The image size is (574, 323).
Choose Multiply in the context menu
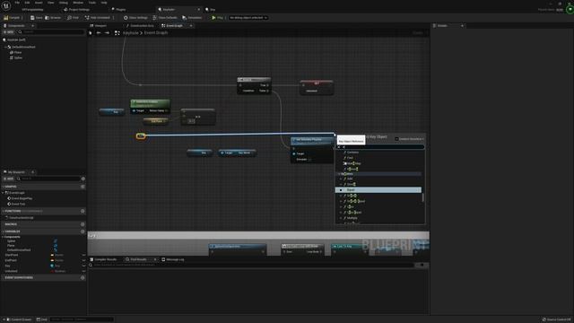tap(352, 218)
